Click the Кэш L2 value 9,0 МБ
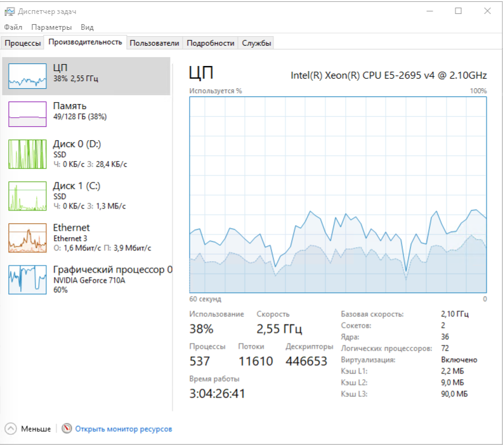The image size is (503, 445). point(452,382)
